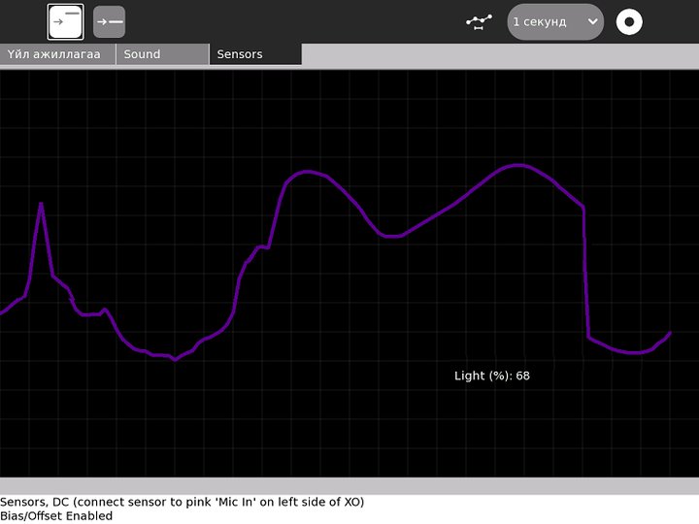Viewport: 699px width, 524px height.
Task: Click the waveform trigger icon
Action: point(478,21)
